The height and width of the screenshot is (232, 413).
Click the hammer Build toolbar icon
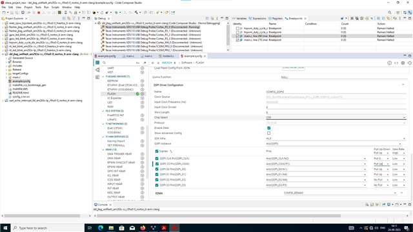point(136,13)
